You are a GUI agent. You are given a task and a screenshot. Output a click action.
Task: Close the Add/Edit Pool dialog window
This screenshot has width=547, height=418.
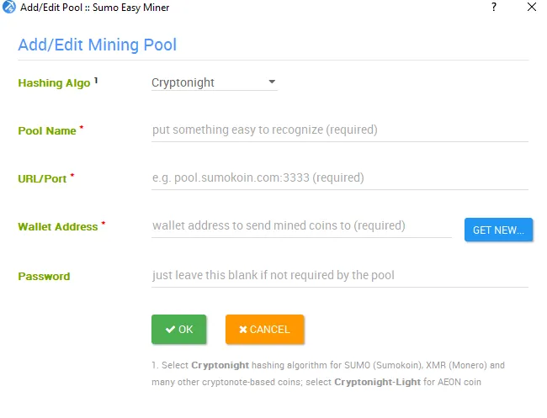coord(532,7)
